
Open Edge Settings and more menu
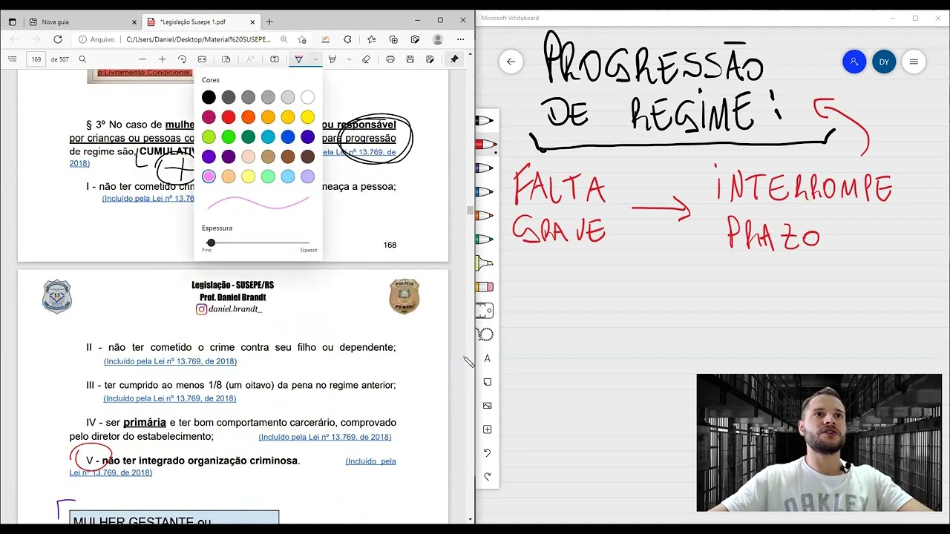461,39
